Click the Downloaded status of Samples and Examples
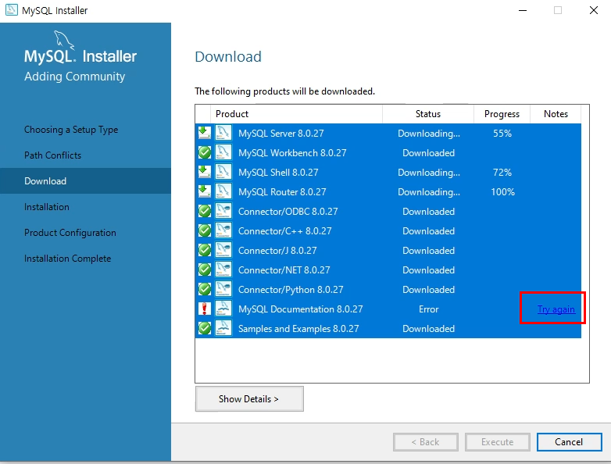 [x=429, y=328]
